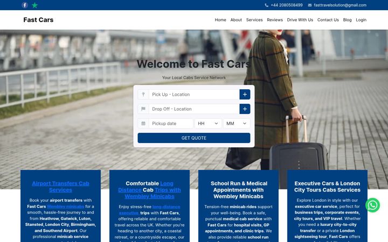Click the Welcome to Fast Cars heading
The width and height of the screenshot is (388, 242).
[194, 64]
